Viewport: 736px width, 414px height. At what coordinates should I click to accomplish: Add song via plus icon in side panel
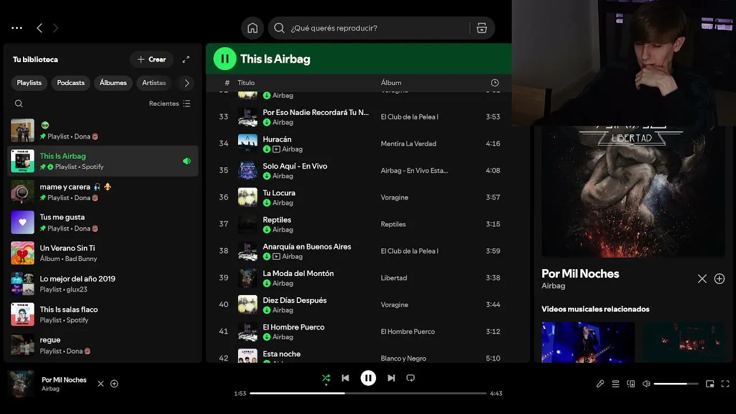(719, 279)
